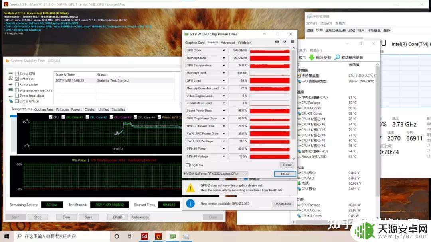Toggle CPU Core #4 graph checkbox
Screen dimensions: 431x242
tap(135, 117)
